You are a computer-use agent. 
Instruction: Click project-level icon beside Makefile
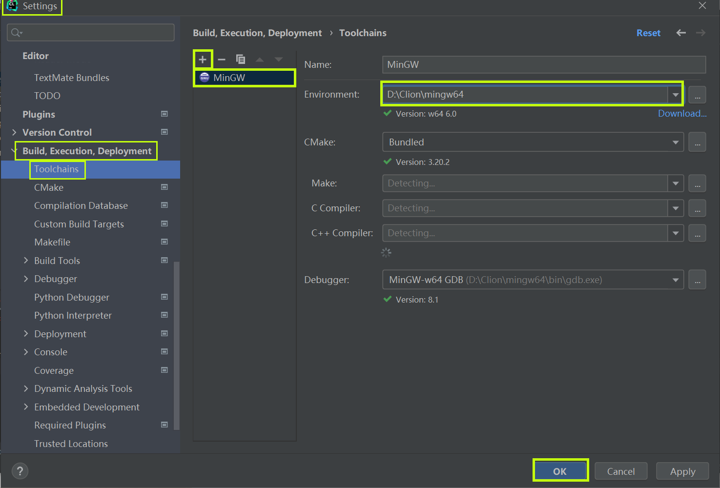tap(165, 242)
